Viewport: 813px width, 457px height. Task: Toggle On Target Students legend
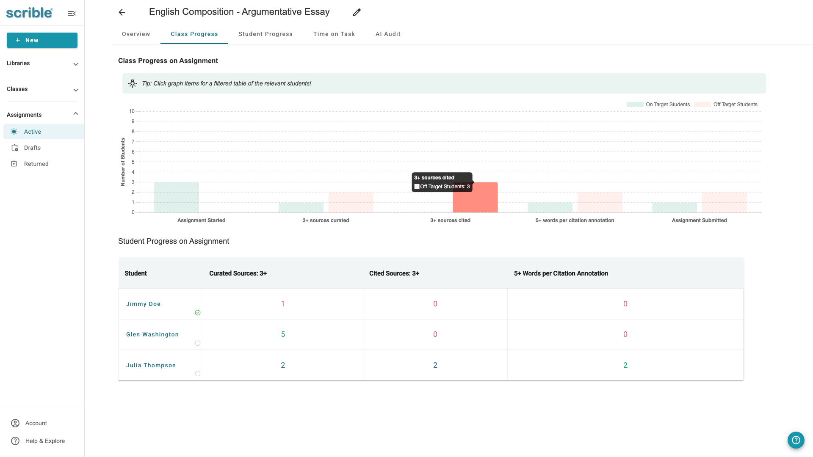pos(658,105)
